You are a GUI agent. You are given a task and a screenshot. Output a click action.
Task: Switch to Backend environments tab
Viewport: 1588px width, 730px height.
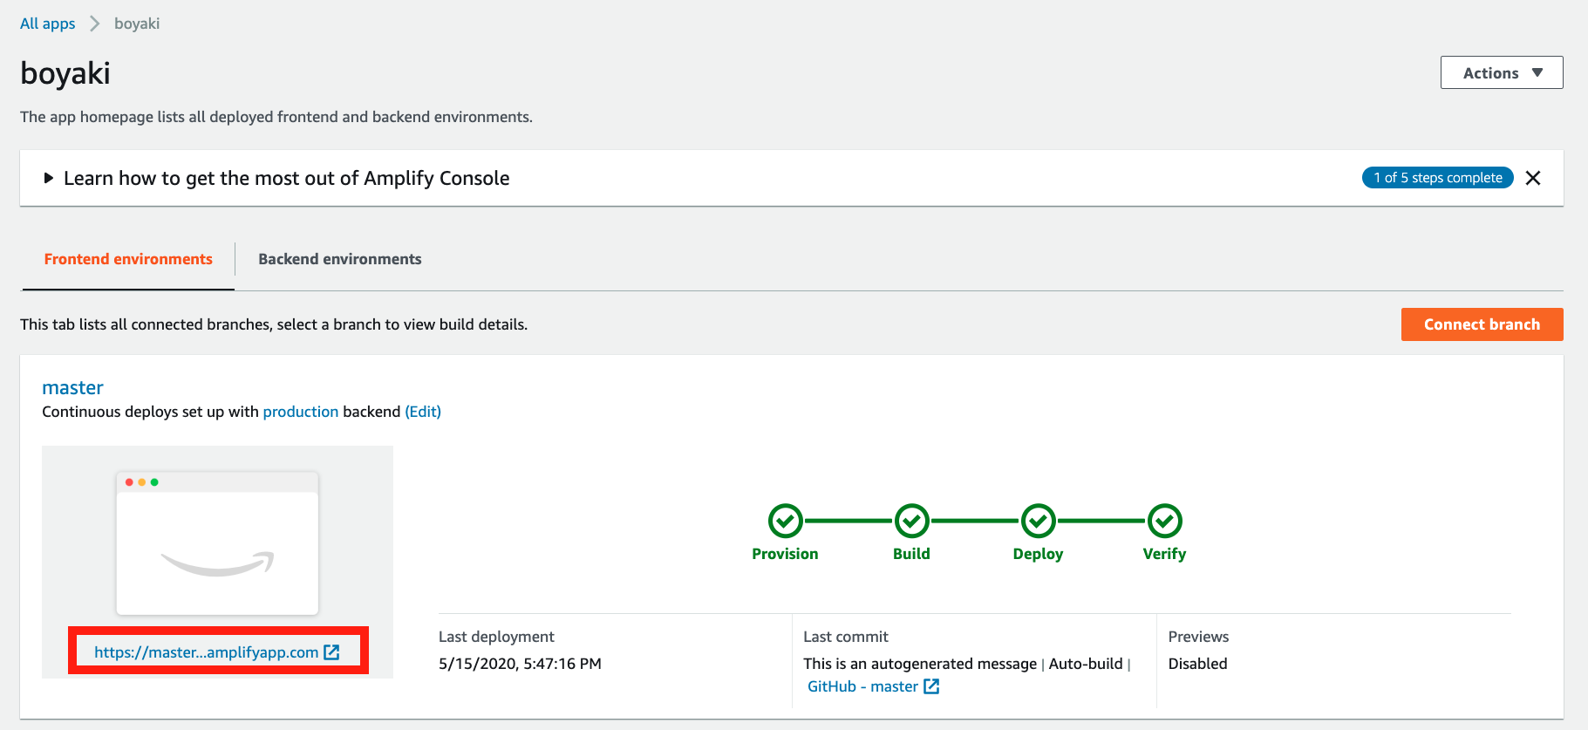click(340, 259)
